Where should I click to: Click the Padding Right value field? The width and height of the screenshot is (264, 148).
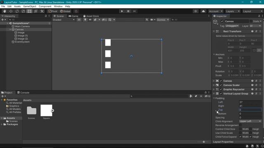pos(250,106)
